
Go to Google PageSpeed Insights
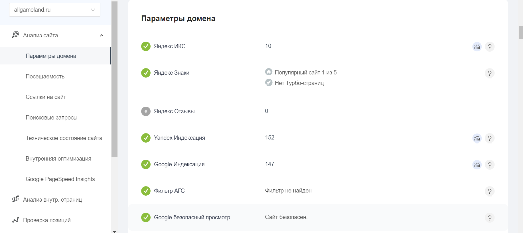click(60, 179)
